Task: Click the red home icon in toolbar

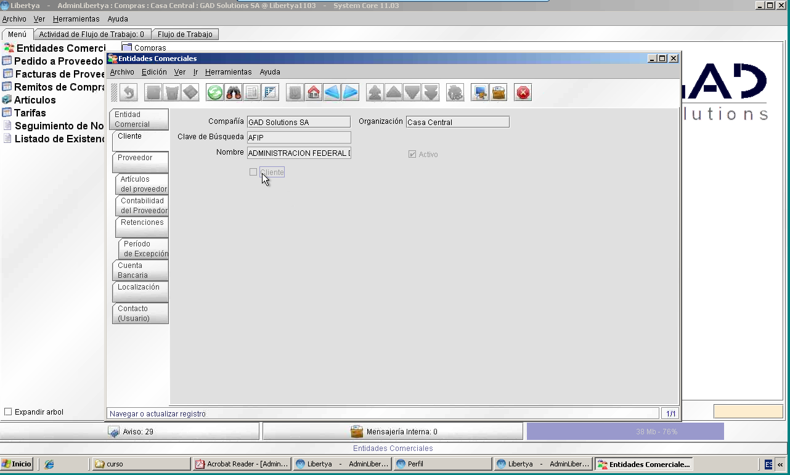Action: pos(314,92)
